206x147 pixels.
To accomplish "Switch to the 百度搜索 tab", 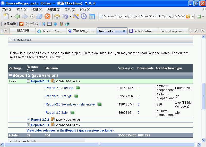I will coord(82,31).
